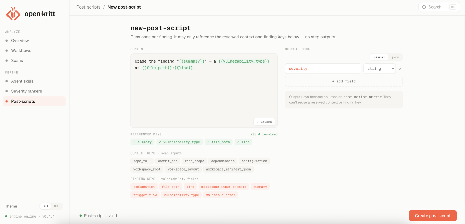Add a new output field
Screen dimensions: 465x224
[344, 81]
